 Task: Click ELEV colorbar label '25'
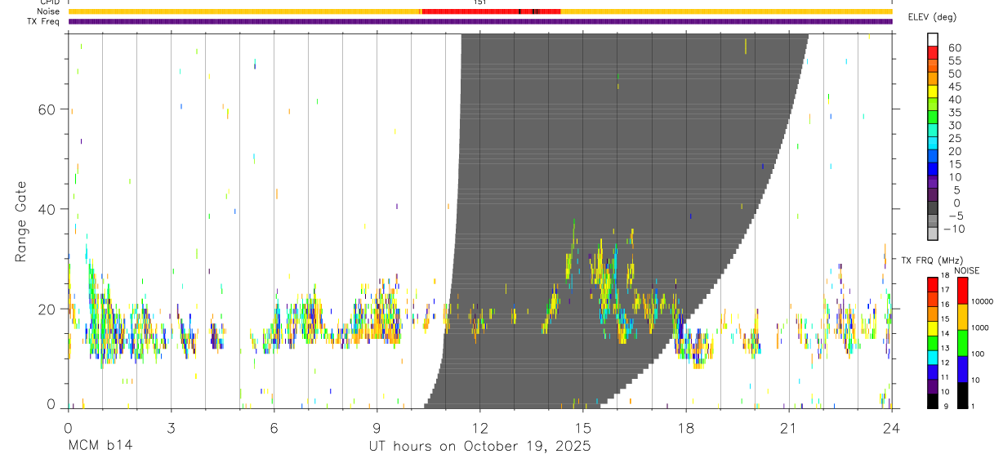point(953,138)
